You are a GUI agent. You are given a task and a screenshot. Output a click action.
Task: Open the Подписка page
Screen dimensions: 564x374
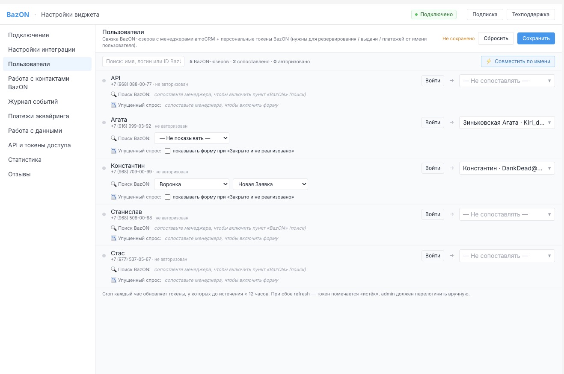click(485, 15)
